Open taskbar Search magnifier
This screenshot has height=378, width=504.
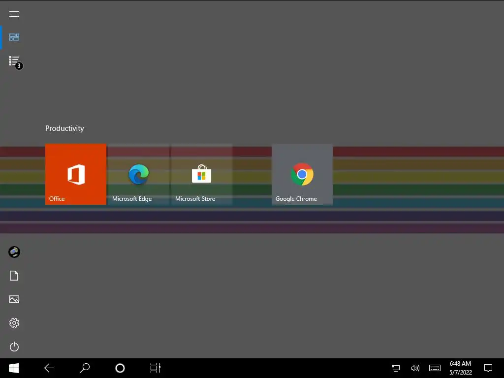coord(85,368)
